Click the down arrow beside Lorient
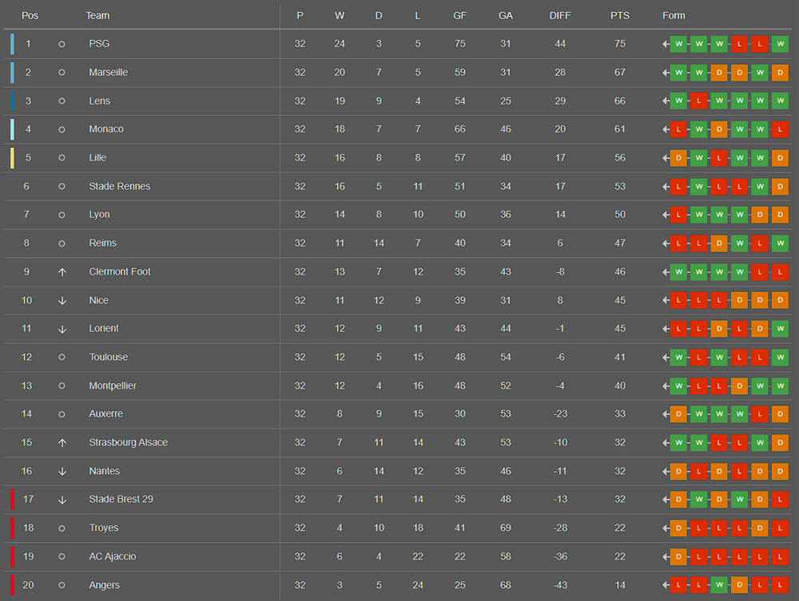Viewport: 799px width, 601px height. point(62,329)
